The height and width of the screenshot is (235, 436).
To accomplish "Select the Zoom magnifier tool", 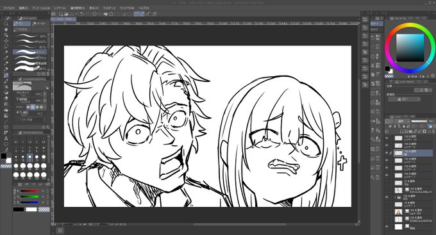I will pos(6,24).
